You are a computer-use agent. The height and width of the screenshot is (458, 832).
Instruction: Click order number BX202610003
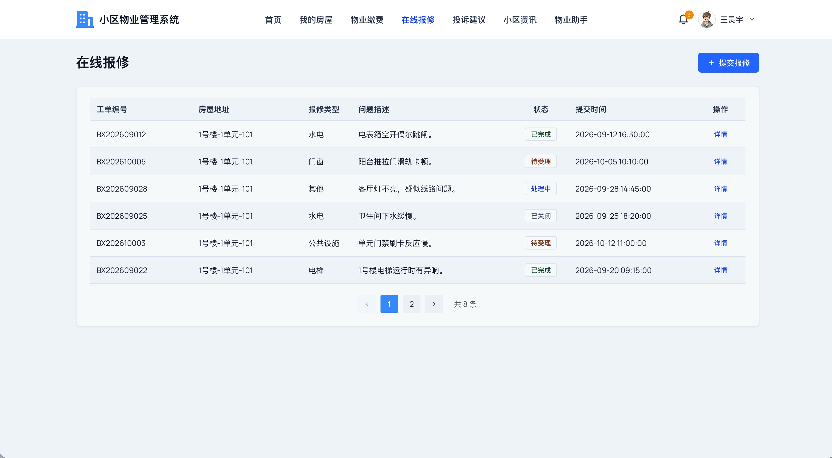click(121, 243)
